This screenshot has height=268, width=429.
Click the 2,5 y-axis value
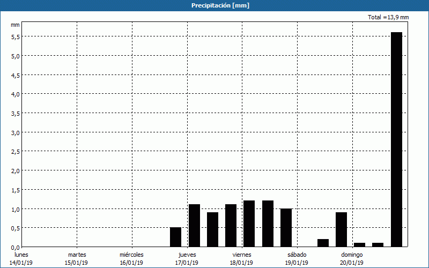click(16, 152)
